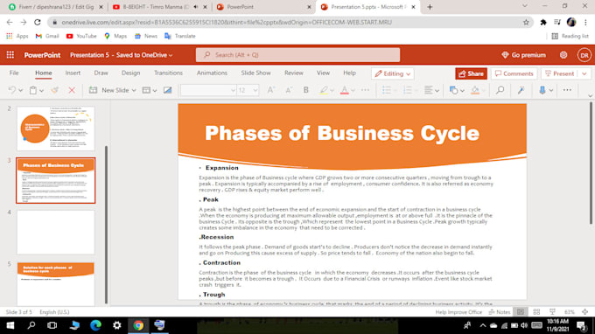Screen dimensions: 595x334
Task: Open the Slide Show tab
Action: pos(255,73)
